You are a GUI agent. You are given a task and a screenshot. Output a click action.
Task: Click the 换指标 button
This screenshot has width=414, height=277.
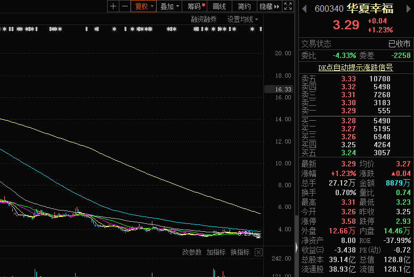coord(240,252)
